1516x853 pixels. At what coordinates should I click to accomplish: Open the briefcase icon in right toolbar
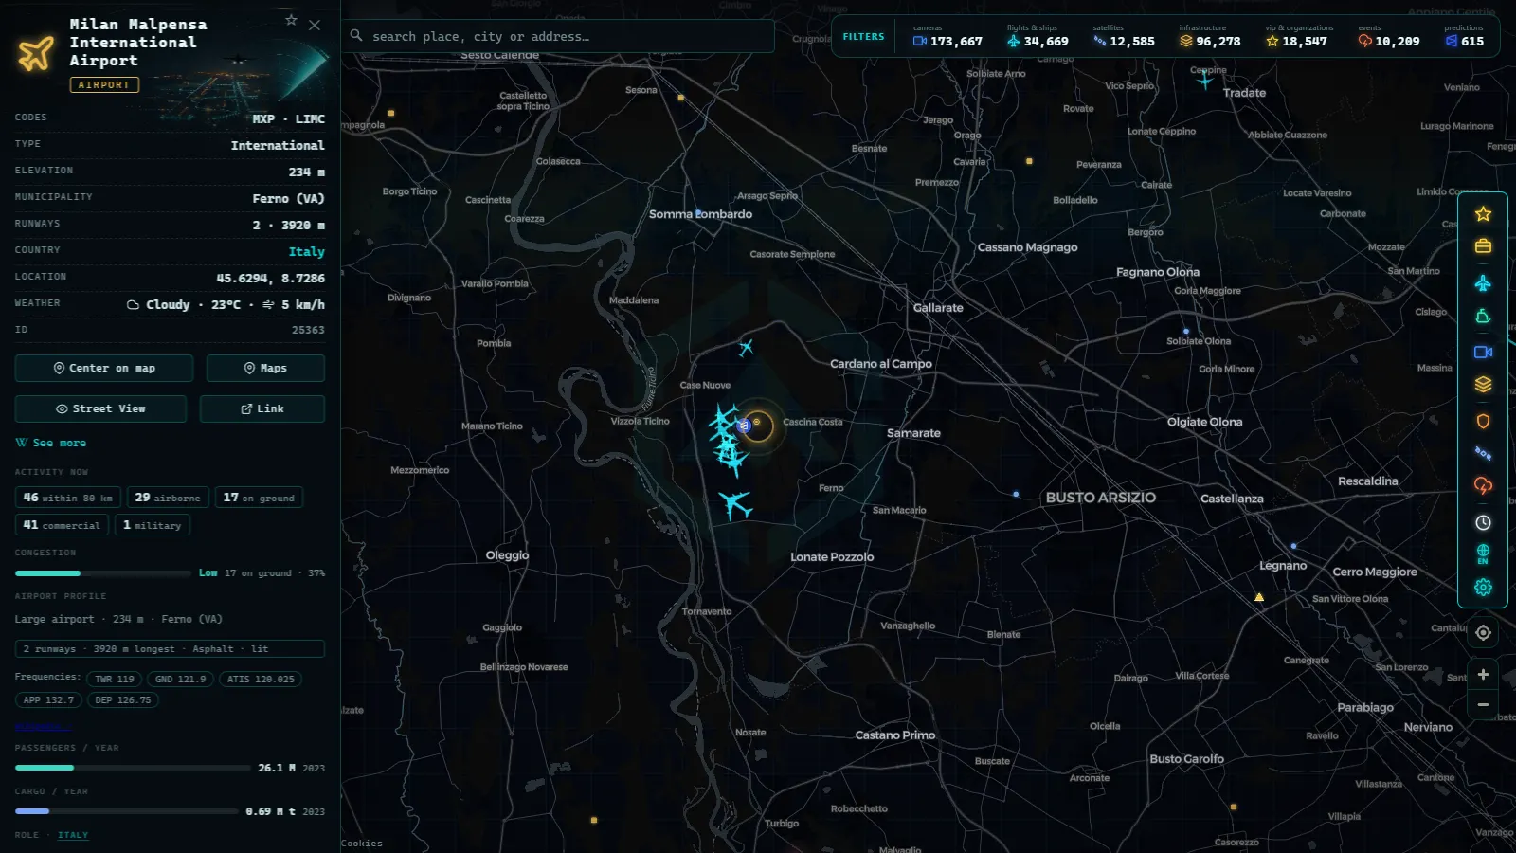point(1483,246)
